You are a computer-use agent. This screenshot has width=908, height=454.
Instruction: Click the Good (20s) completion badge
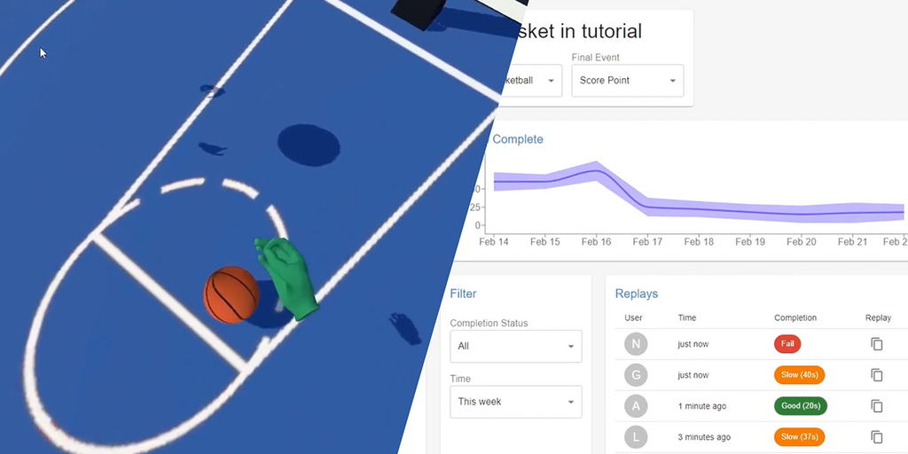point(801,406)
